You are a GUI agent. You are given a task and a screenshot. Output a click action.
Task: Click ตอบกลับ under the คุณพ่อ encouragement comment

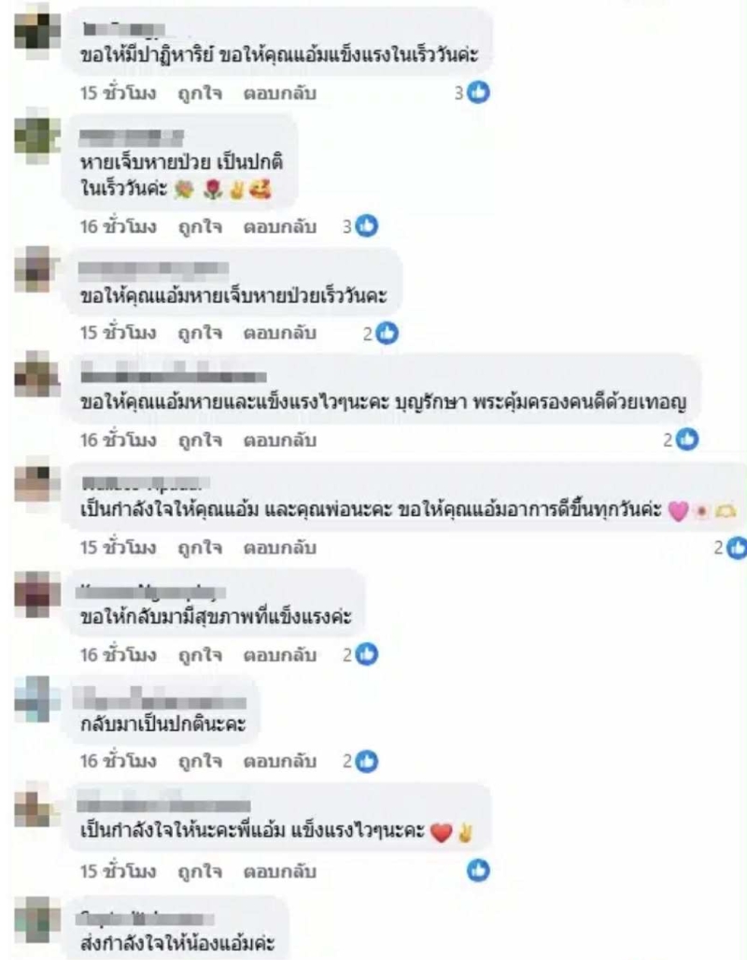click(279, 548)
